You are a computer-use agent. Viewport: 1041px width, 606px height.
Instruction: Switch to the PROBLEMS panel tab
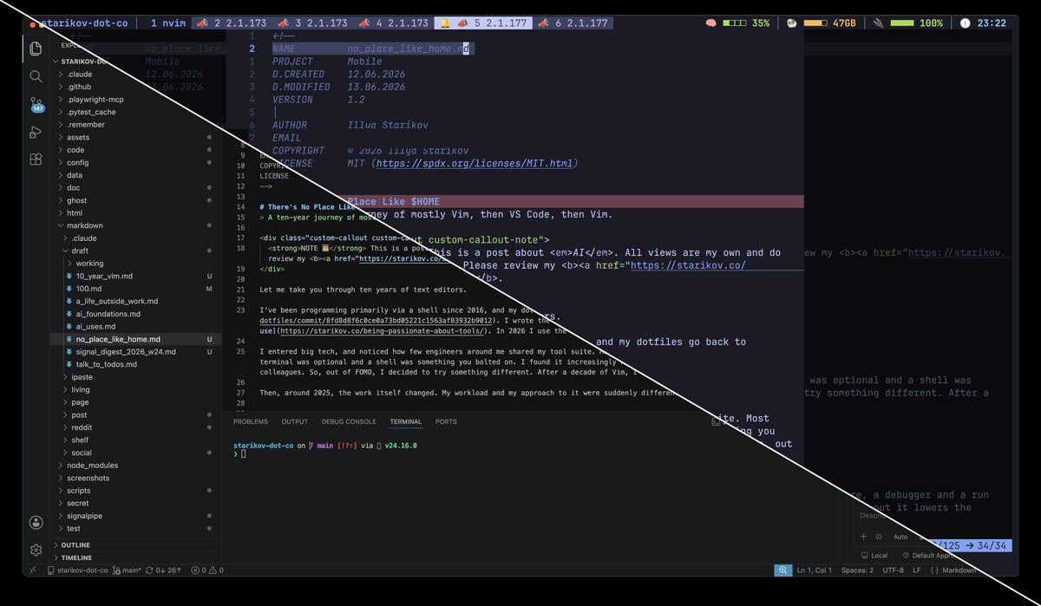click(x=250, y=421)
